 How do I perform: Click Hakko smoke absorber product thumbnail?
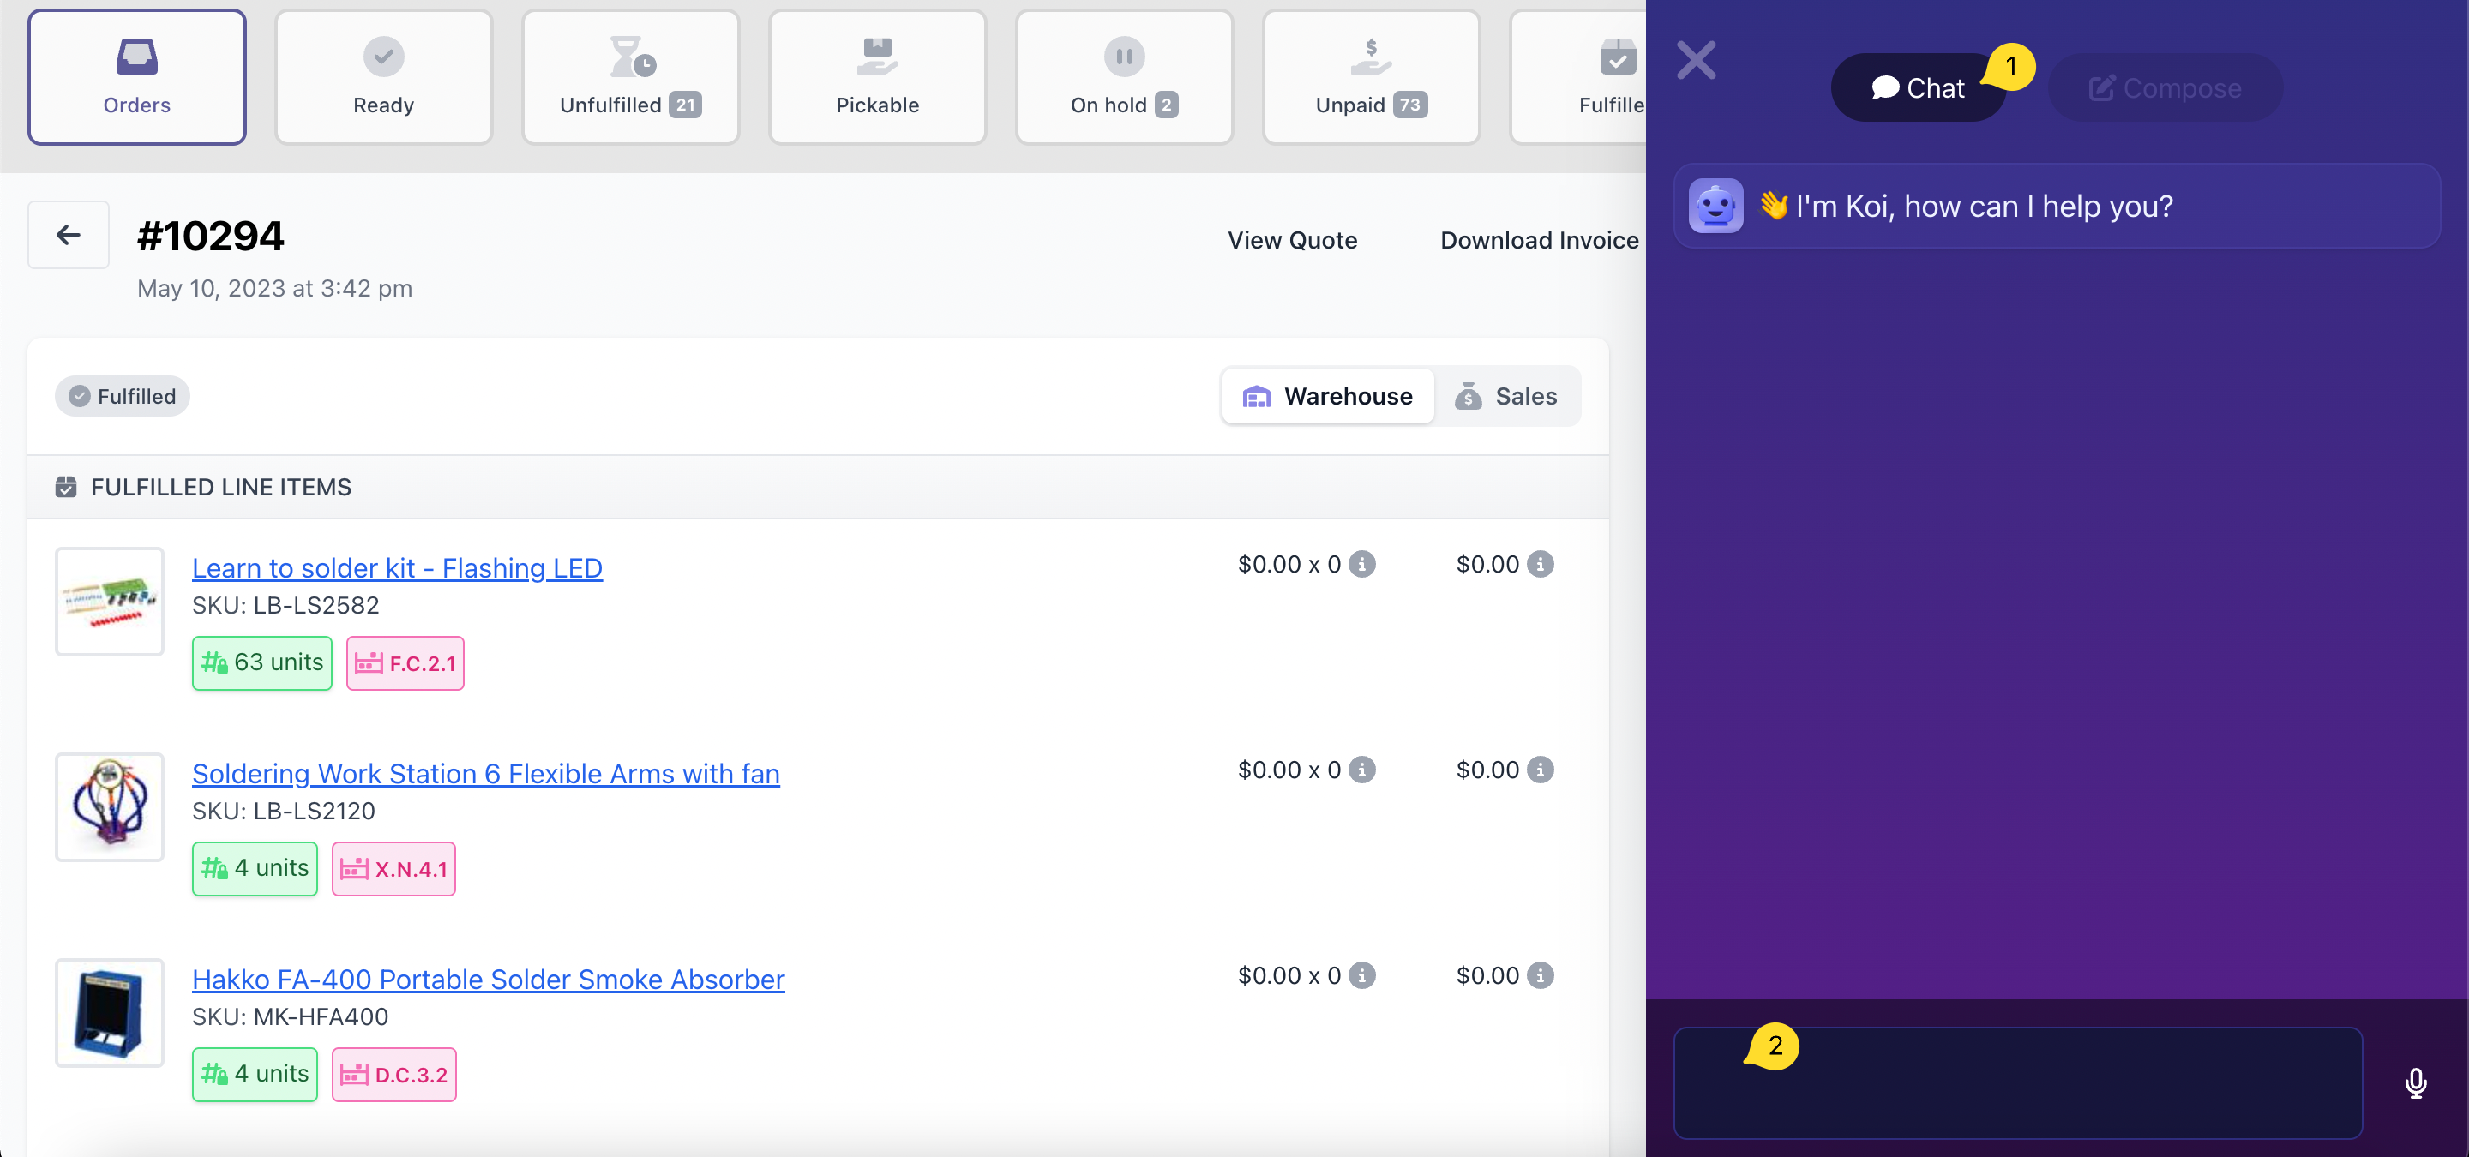coord(109,1012)
